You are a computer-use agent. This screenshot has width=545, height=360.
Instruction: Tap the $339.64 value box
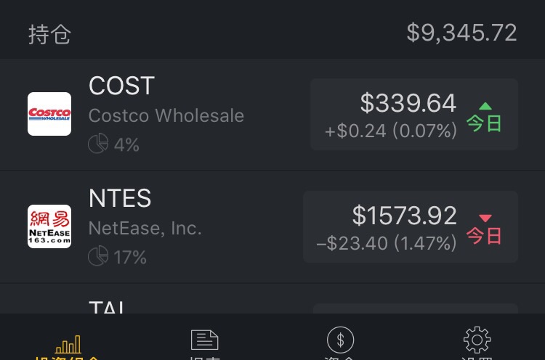click(414, 114)
